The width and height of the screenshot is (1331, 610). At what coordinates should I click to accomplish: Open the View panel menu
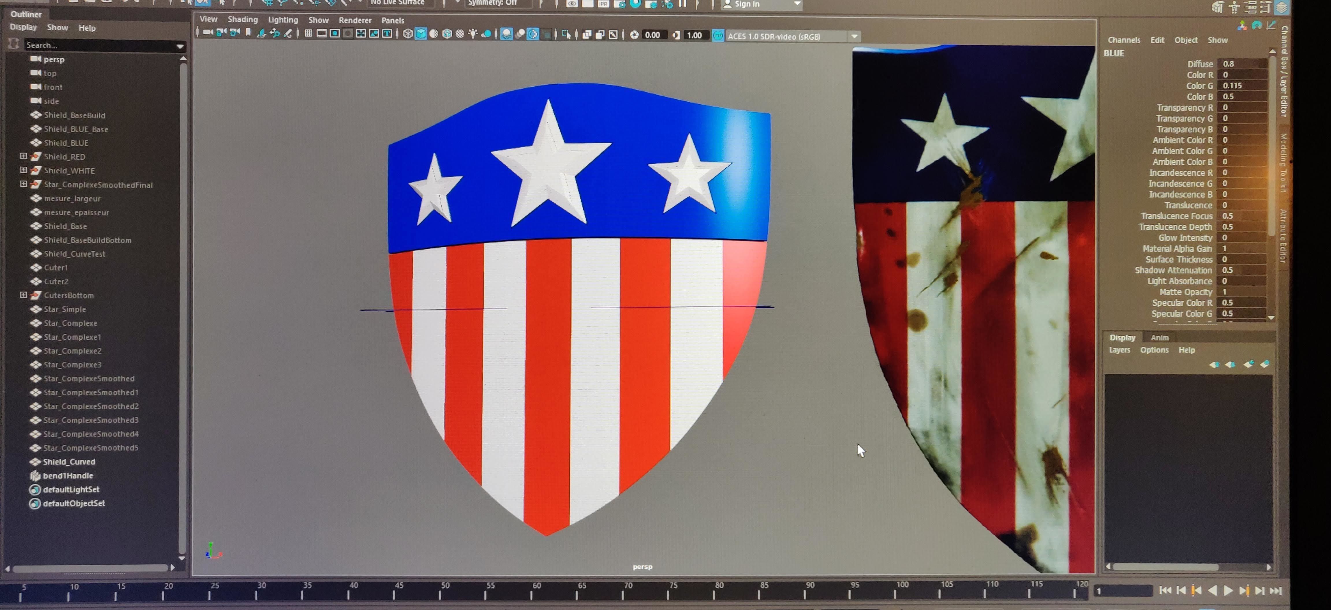pyautogui.click(x=208, y=18)
